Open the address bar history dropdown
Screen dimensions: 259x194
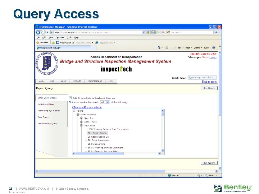click(x=144, y=32)
